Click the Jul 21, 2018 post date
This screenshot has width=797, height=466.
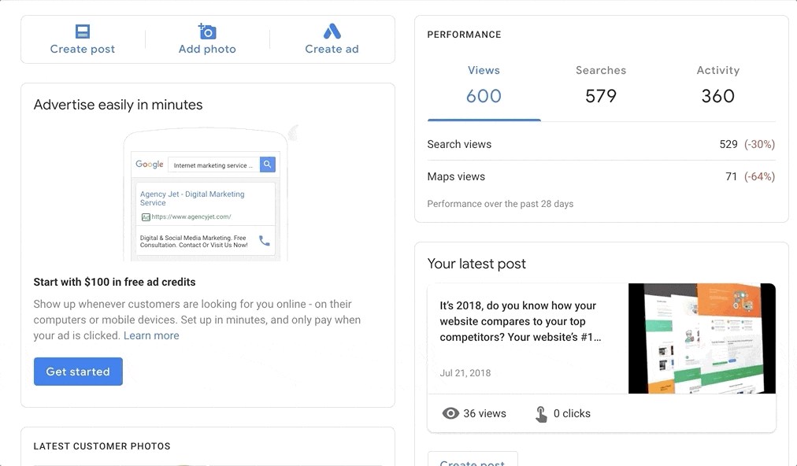tap(465, 373)
